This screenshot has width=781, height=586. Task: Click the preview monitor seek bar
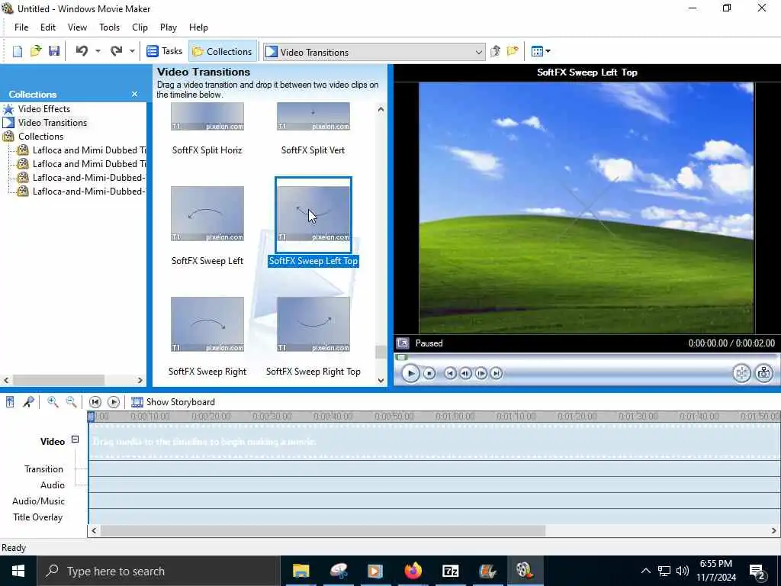[587, 357]
